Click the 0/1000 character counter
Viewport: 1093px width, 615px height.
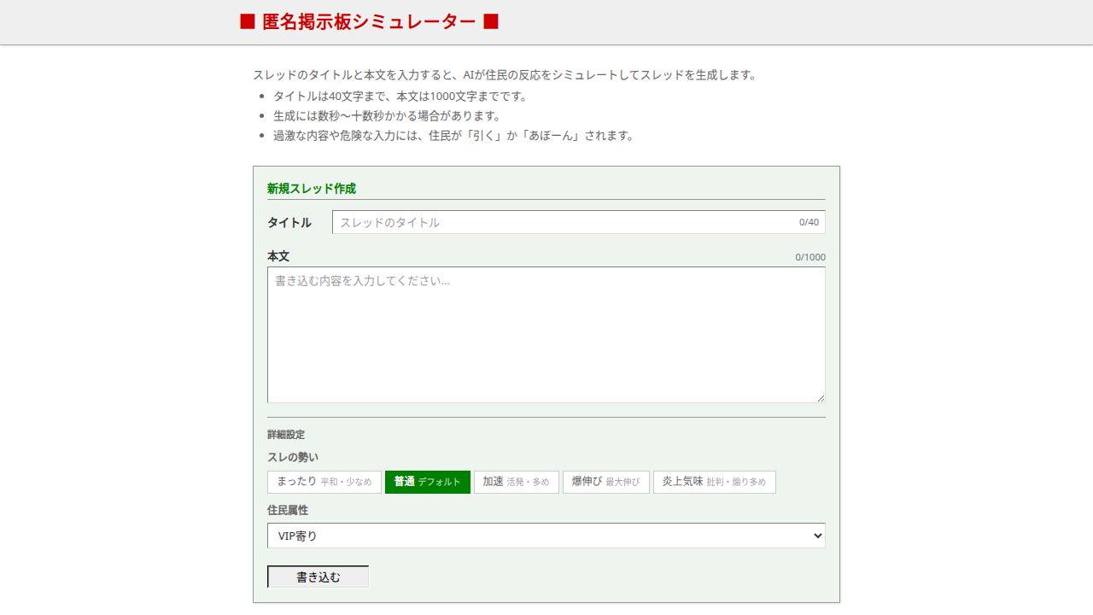pyautogui.click(x=811, y=256)
